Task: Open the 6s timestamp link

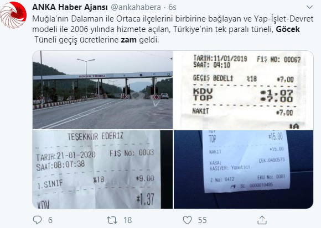Action: tap(172, 7)
